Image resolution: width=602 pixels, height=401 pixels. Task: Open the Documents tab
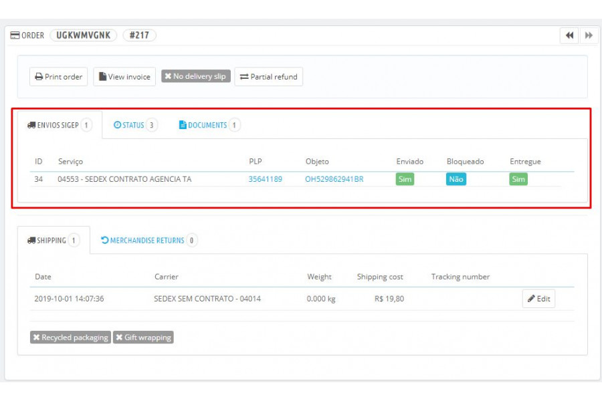tap(209, 125)
